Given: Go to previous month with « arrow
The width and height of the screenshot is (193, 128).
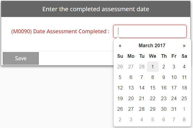Looking at the screenshot, I should [x=120, y=46].
